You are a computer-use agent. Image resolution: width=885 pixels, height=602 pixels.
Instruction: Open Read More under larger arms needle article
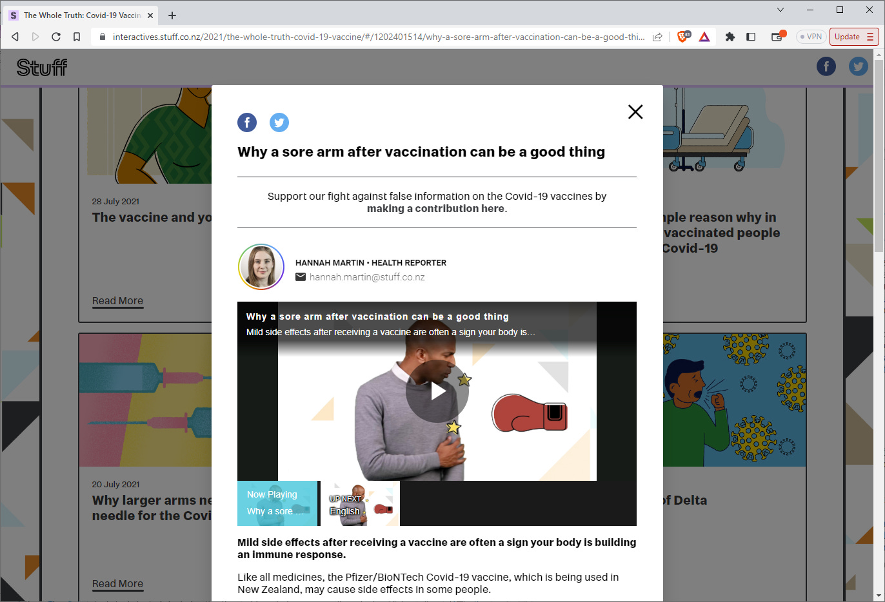pos(117,584)
